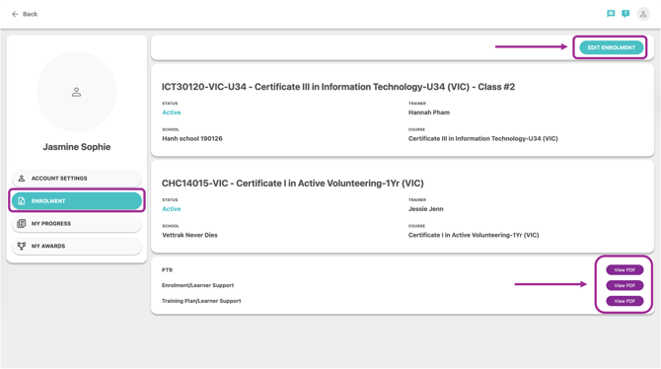Viewport: 661px width, 369px height.
Task: Click Jasmine Sophie's profile picture placeholder
Action: tap(76, 92)
